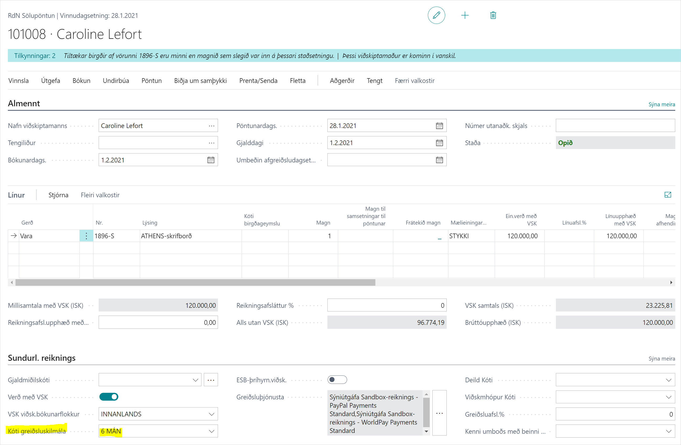
Task: Click the trash can delete icon
Action: [x=493, y=15]
